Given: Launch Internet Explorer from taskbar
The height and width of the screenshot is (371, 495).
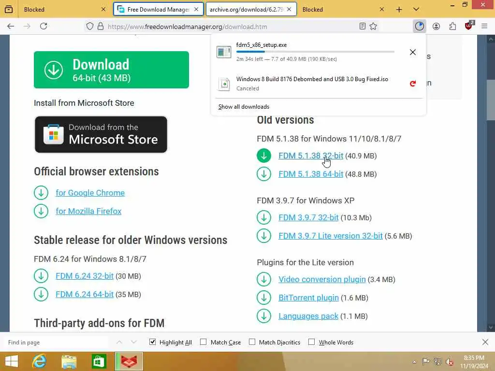Looking at the screenshot, I should 40,361.
